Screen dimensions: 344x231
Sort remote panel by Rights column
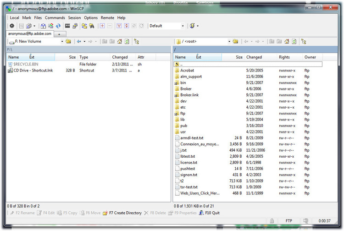click(x=289, y=57)
